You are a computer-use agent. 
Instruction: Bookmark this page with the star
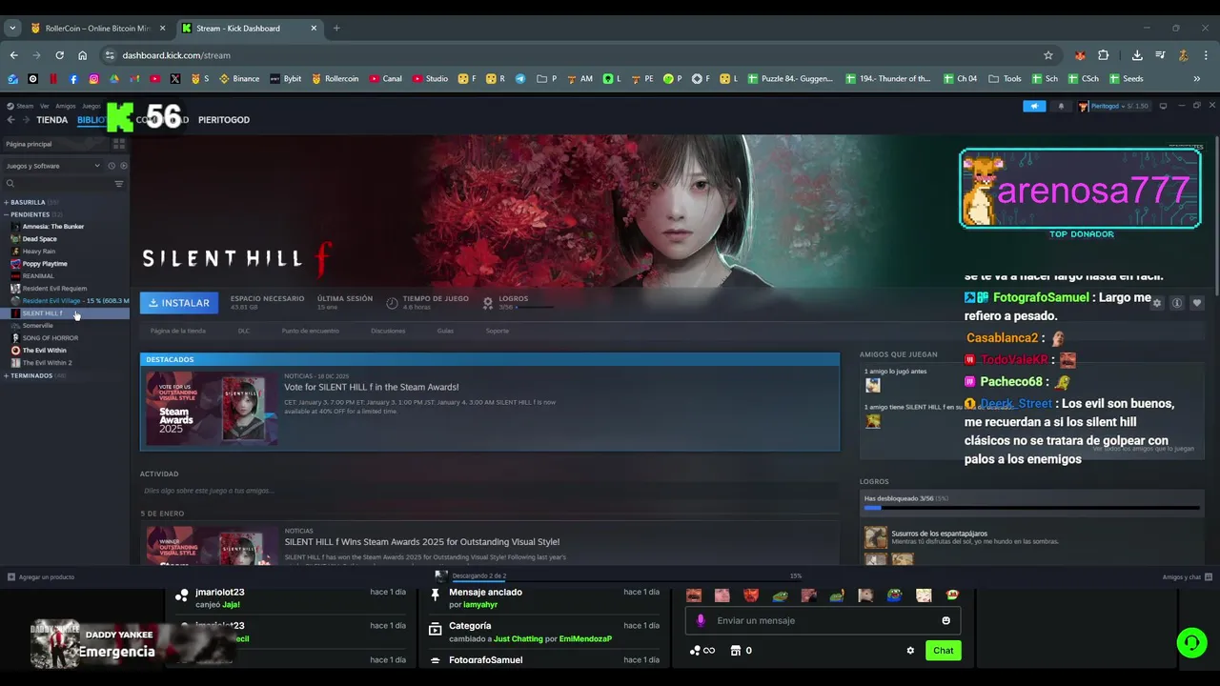pyautogui.click(x=1048, y=55)
